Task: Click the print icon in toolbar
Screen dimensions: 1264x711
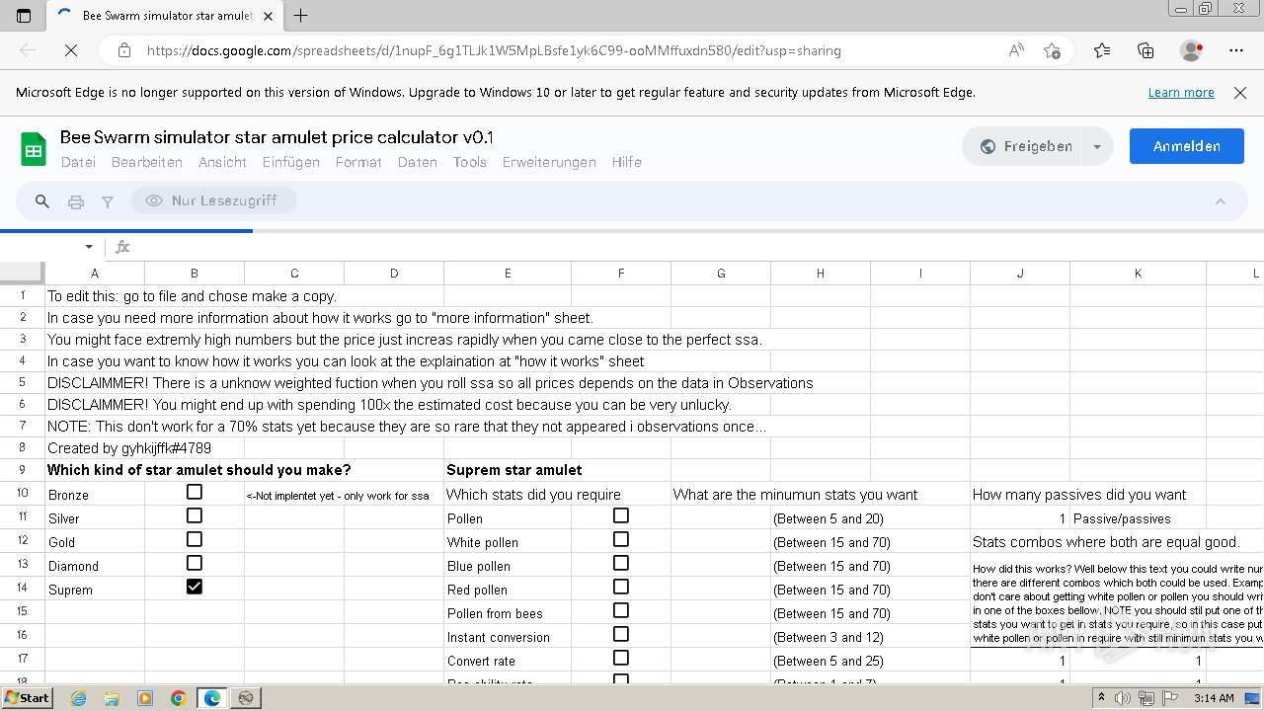Action: [76, 201]
